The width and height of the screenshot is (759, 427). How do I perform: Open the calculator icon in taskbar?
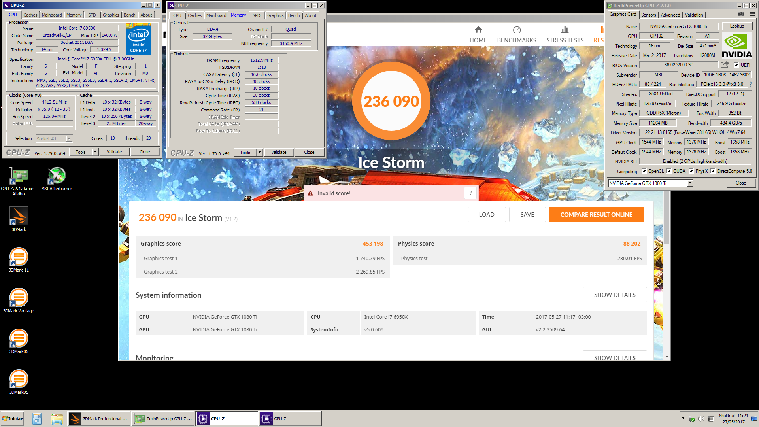pyautogui.click(x=37, y=419)
